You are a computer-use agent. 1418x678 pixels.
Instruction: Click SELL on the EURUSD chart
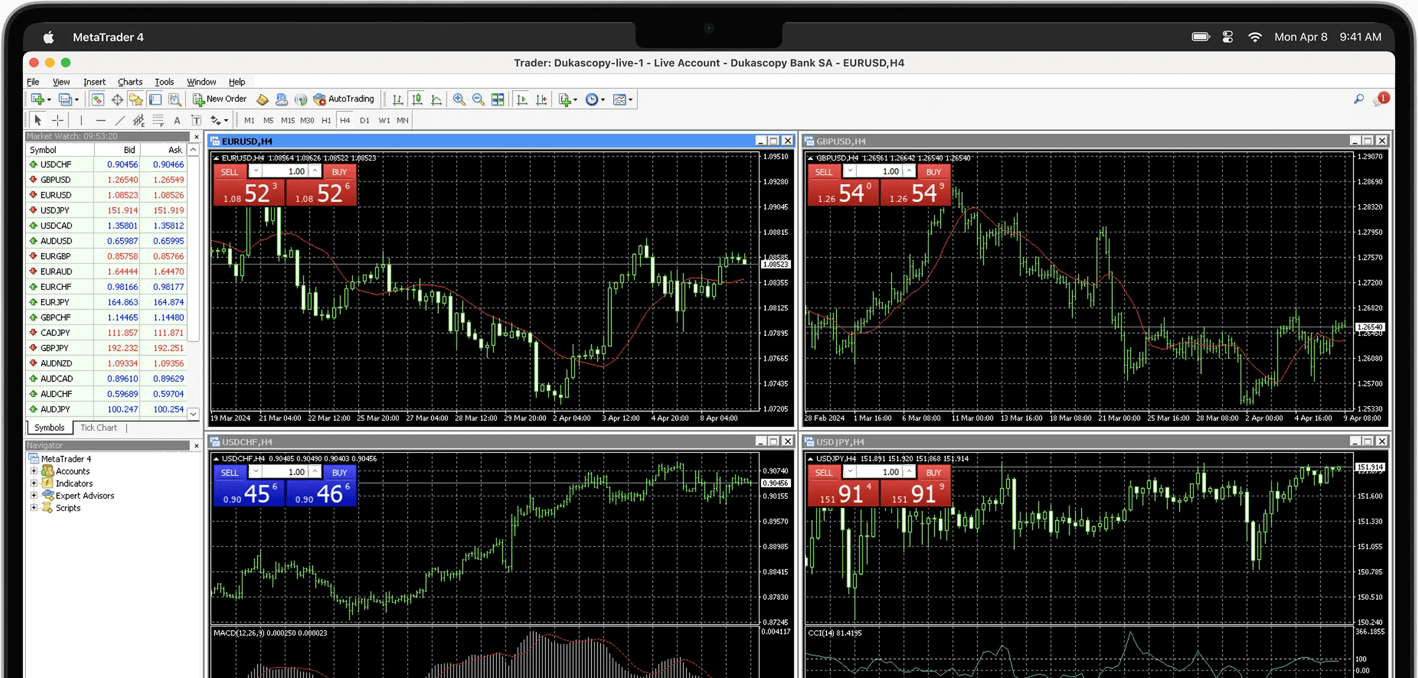229,172
